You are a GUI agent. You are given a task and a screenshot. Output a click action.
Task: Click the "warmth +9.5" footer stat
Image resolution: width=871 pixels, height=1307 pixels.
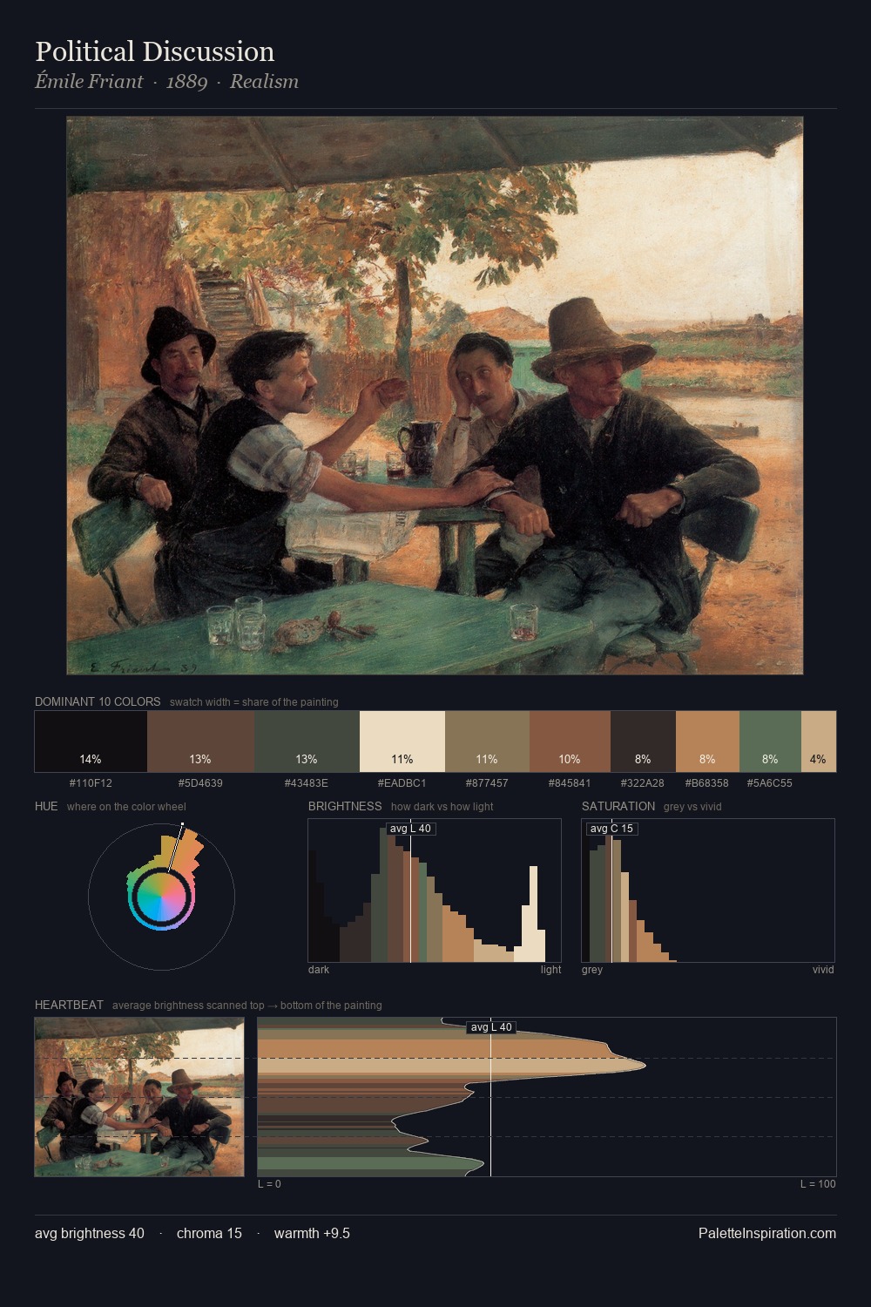(312, 1233)
